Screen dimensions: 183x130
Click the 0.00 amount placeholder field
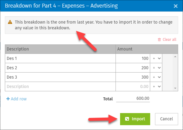pyautogui.click(x=133, y=86)
